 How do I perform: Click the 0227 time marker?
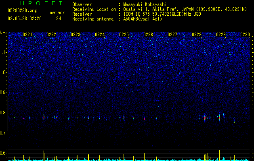click(172, 35)
